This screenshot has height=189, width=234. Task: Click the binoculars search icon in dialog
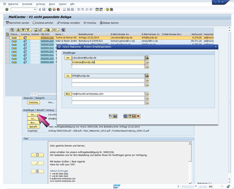[x=115, y=116]
